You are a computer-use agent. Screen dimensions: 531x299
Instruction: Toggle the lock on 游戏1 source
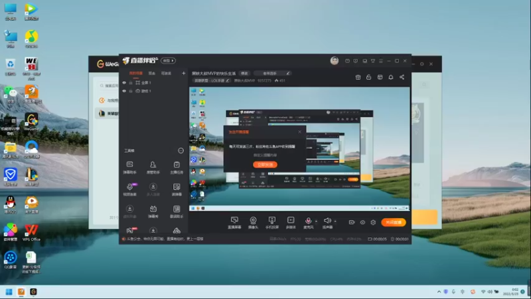point(131,91)
